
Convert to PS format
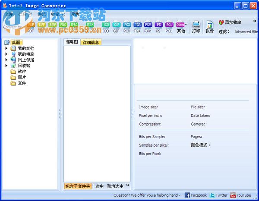[x=158, y=28]
